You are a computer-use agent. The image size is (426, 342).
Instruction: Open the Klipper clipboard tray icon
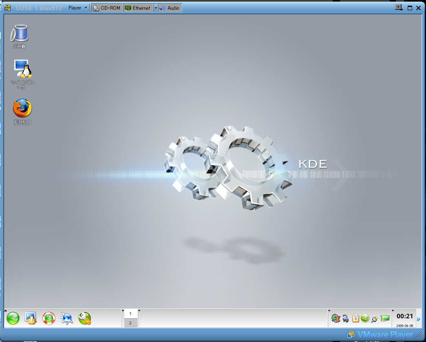tap(355, 318)
